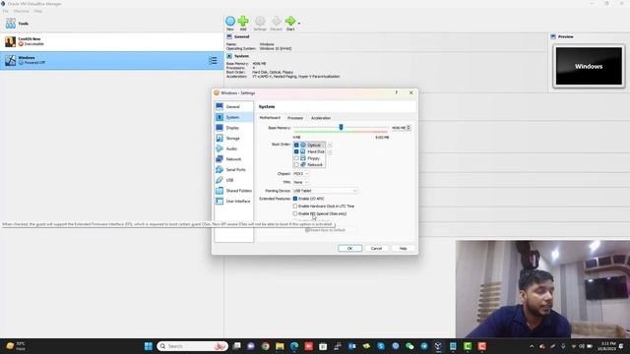This screenshot has height=354, width=630.
Task: Open the Network settings category
Action: [x=233, y=159]
